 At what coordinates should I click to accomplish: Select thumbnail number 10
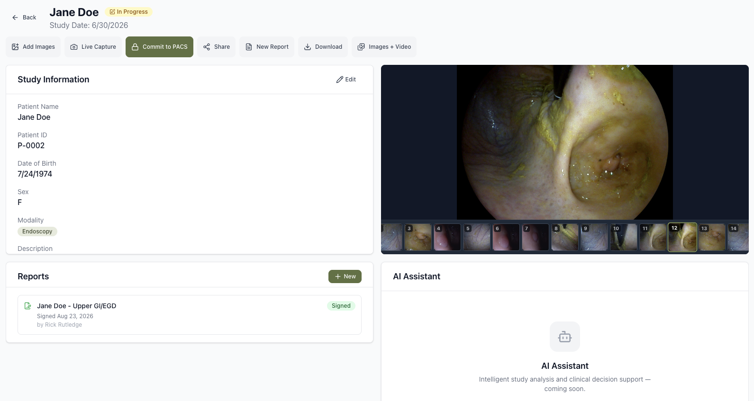coord(623,237)
